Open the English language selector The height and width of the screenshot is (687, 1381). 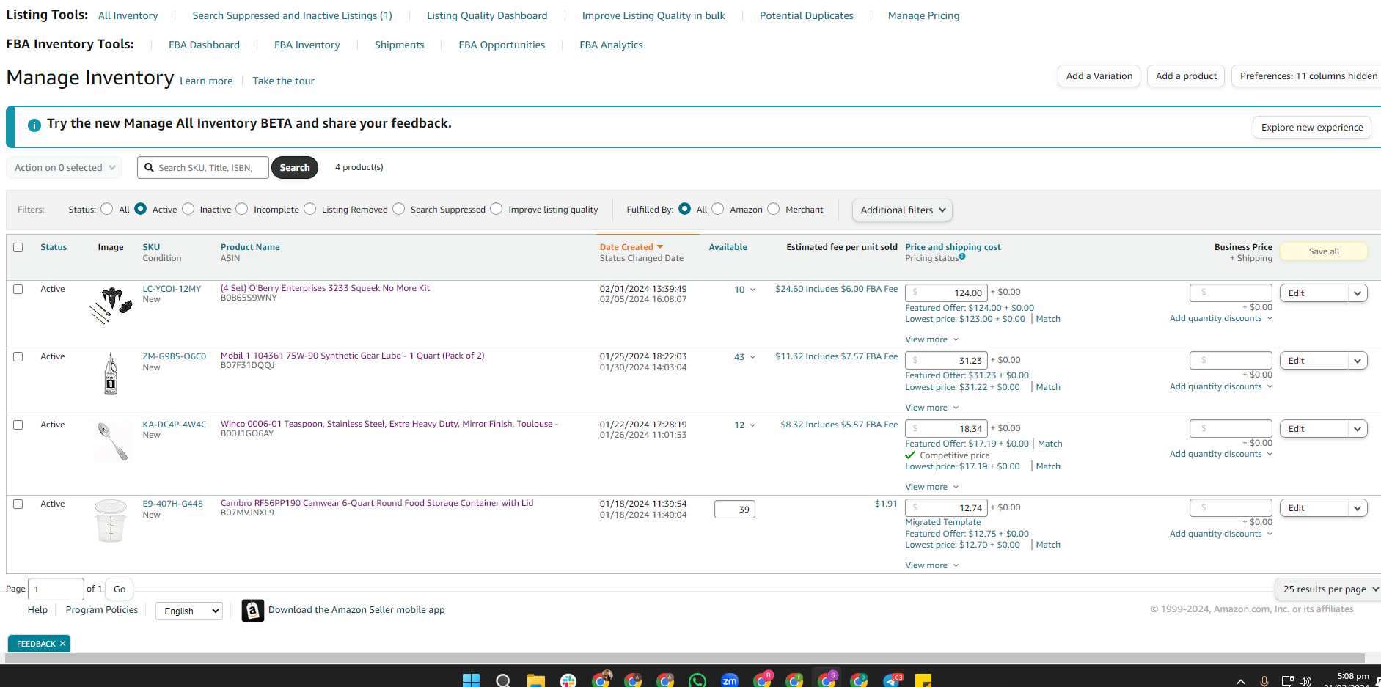coord(189,611)
